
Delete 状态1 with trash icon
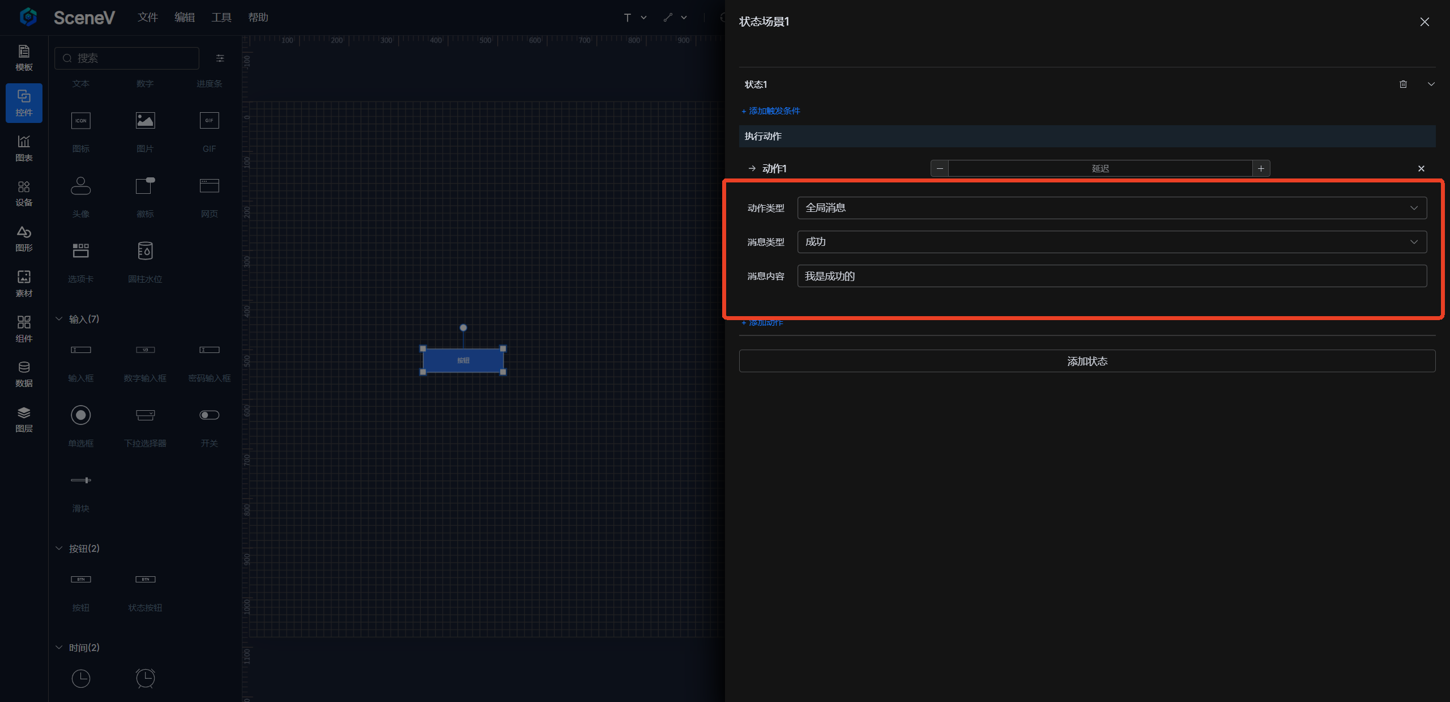coord(1403,84)
